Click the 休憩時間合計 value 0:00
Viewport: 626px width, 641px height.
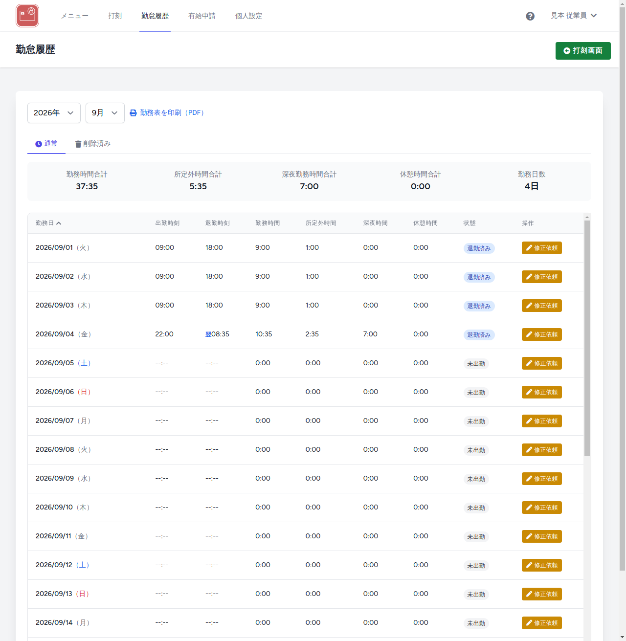[421, 186]
